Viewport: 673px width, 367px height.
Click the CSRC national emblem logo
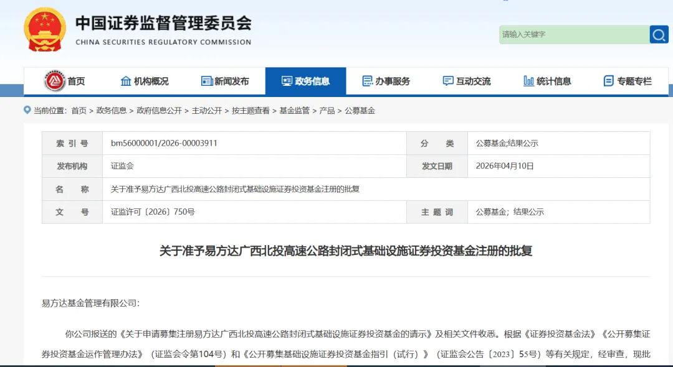pos(44,29)
